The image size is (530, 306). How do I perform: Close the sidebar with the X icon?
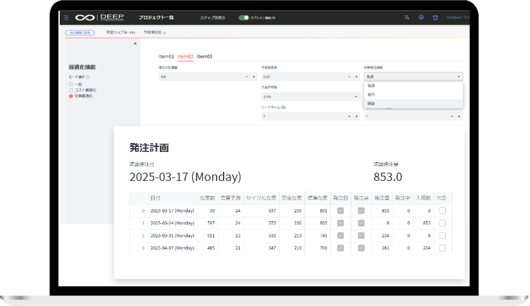(x=135, y=44)
